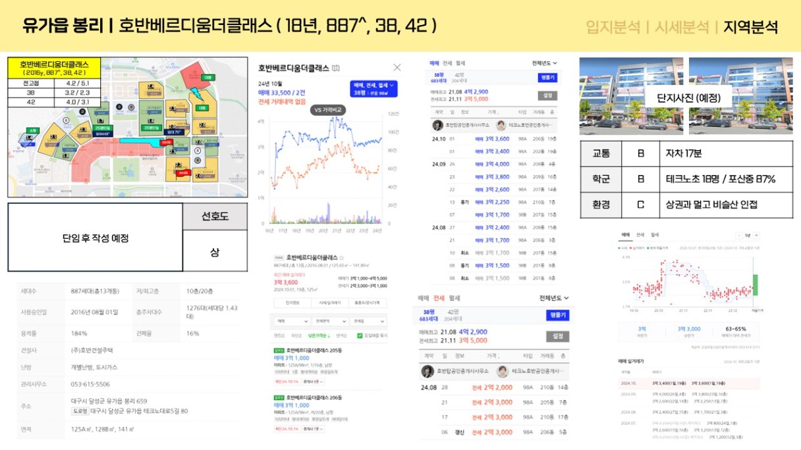Click 테크노호반공인중개사 agent avatar in top table
801x450 pixels.
pos(501,125)
